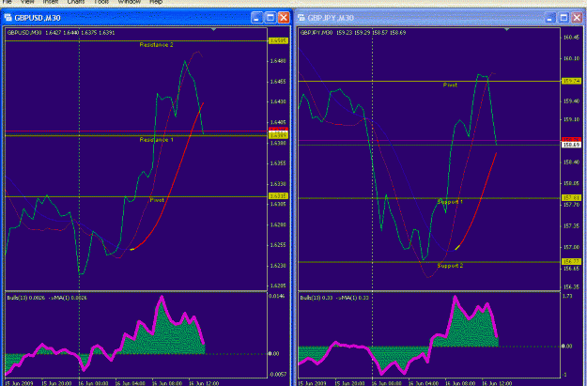Click 16 Jun 04:00 on GBPUSD time axis

coord(130,383)
